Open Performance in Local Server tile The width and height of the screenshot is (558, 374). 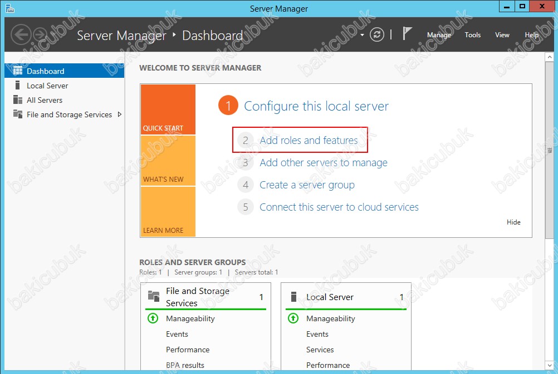pyautogui.click(x=328, y=365)
